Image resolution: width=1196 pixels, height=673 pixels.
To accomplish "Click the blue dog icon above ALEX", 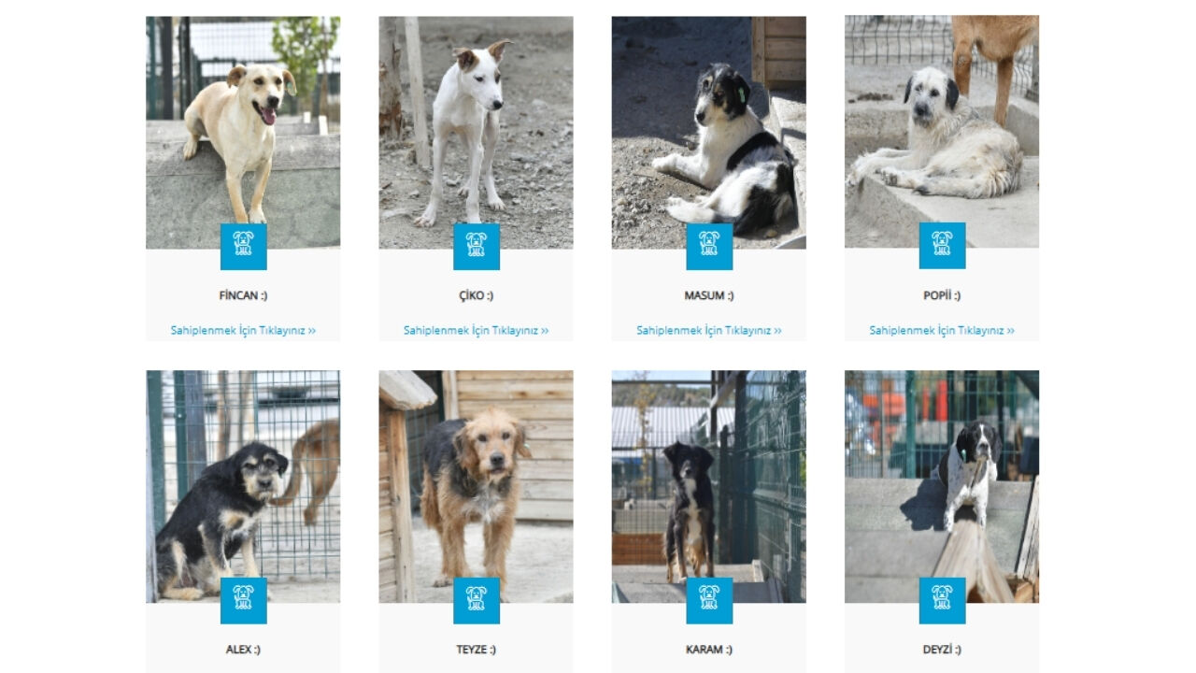I will point(243,601).
